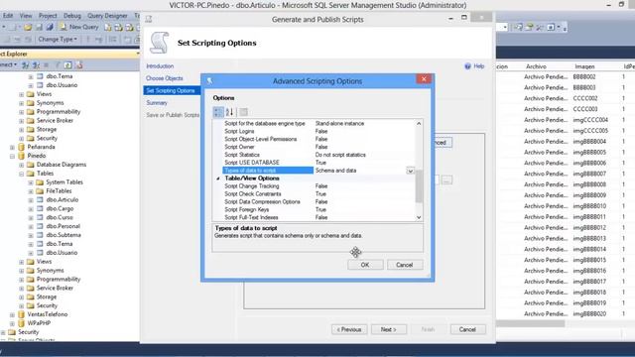Click the Archivo column header in grid

(536, 66)
